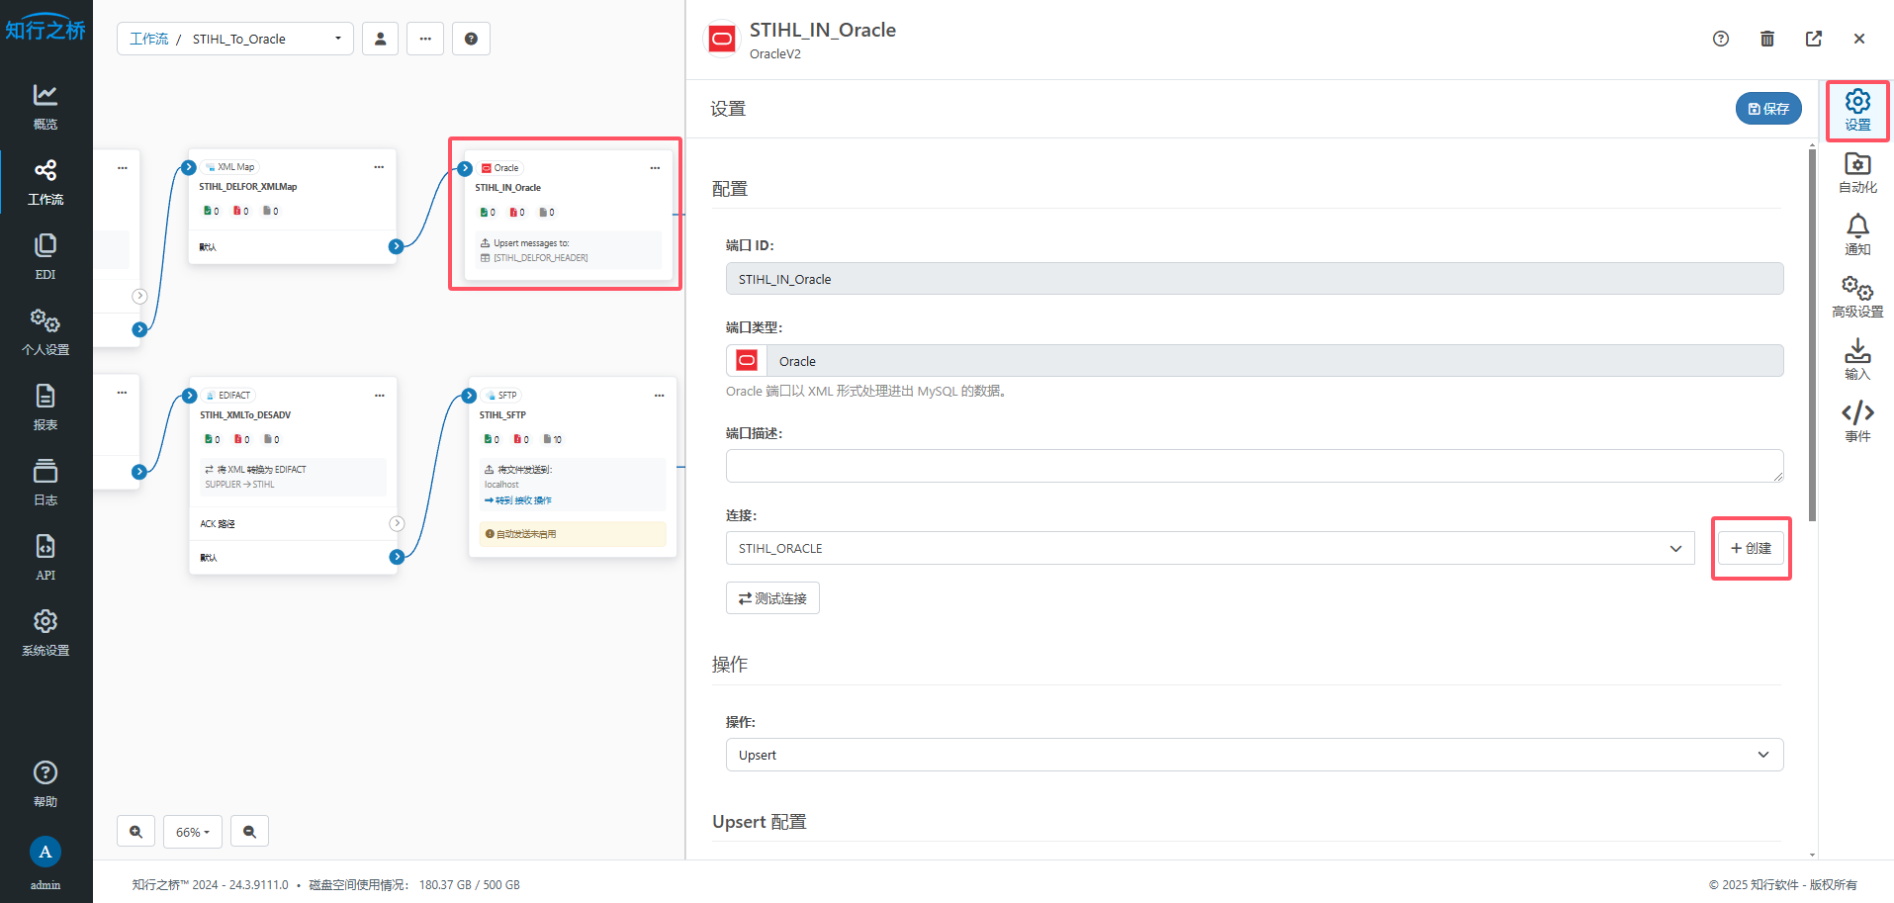Image resolution: width=1894 pixels, height=903 pixels.
Task: Click the 保存 save button
Action: (x=1767, y=109)
